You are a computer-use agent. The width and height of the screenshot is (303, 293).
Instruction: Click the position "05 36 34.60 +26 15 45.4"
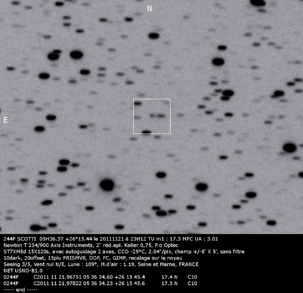114,277
